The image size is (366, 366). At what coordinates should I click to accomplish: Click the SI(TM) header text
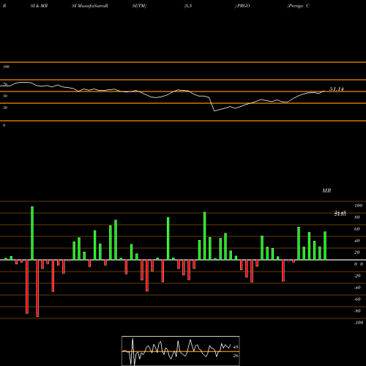click(139, 6)
